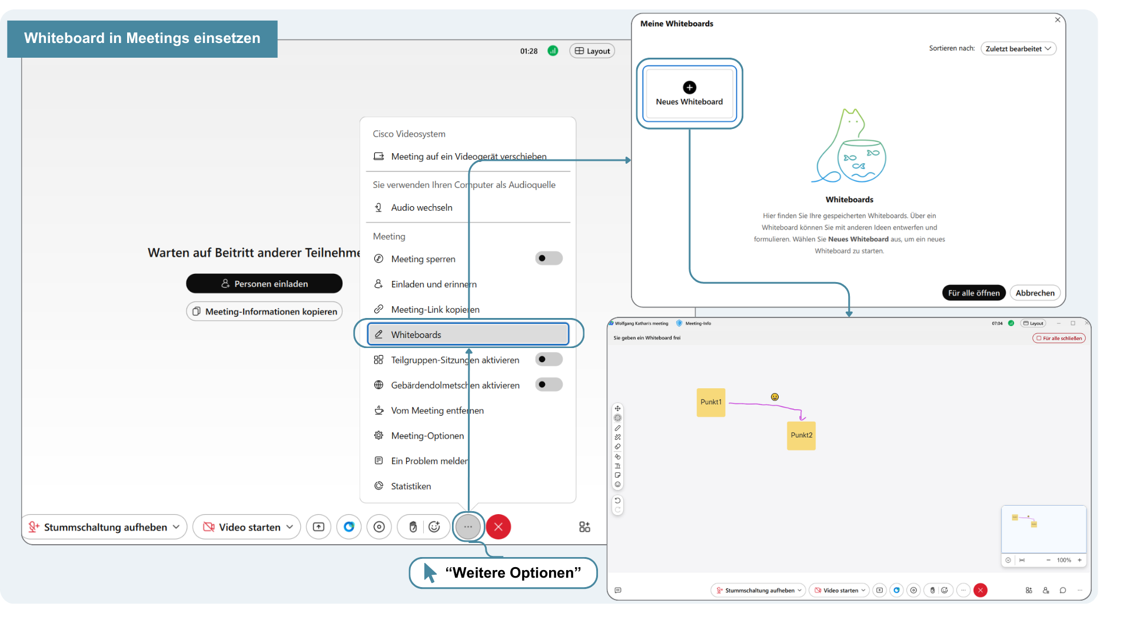Click the share content icon in main meeting toolbar
Image resolution: width=1130 pixels, height=636 pixels.
click(318, 527)
